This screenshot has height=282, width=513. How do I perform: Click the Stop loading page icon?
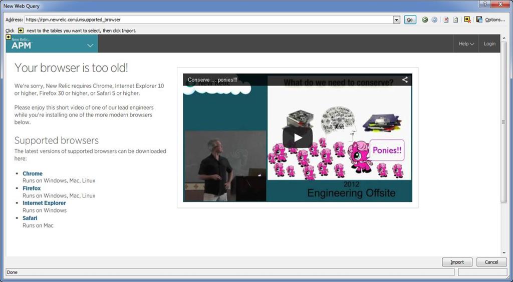[446, 20]
